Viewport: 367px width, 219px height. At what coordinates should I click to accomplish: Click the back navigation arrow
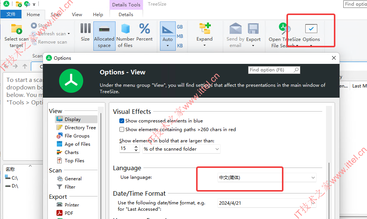point(6,66)
